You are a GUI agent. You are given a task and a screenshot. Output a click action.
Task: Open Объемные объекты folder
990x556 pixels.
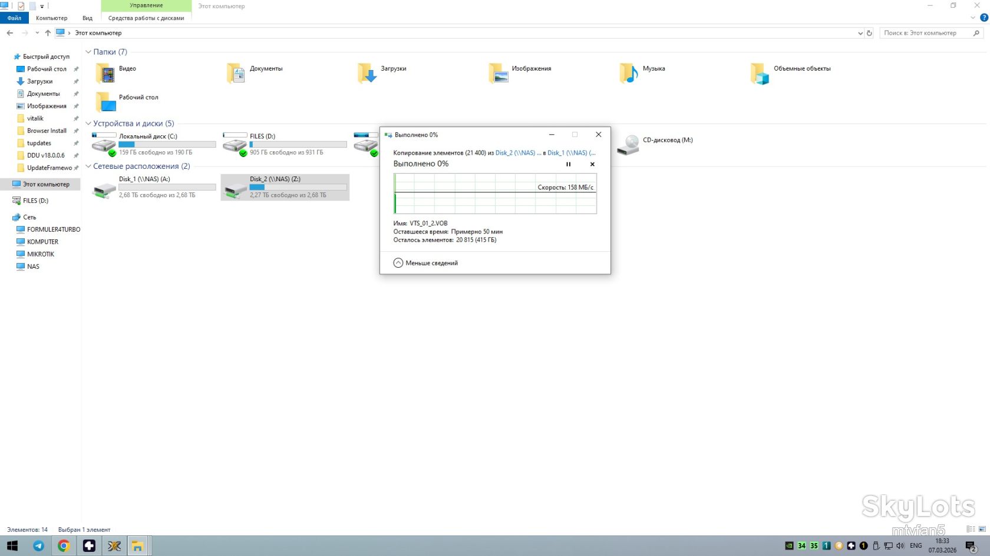click(791, 74)
